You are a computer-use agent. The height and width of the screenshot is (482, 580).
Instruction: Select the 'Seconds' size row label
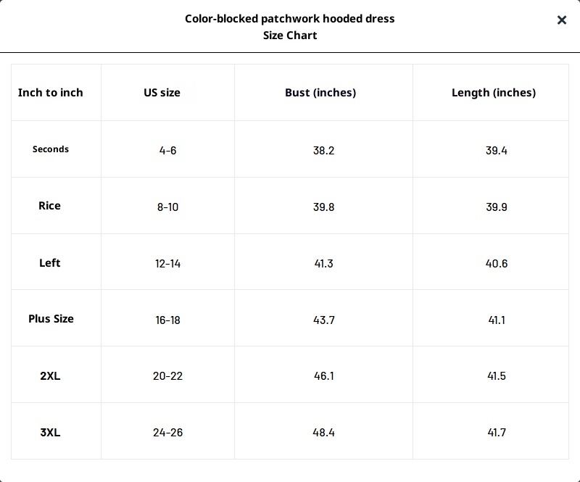coord(51,149)
